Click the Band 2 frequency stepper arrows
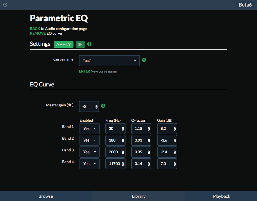Viewport: 257px width, 201px height. coord(123,140)
